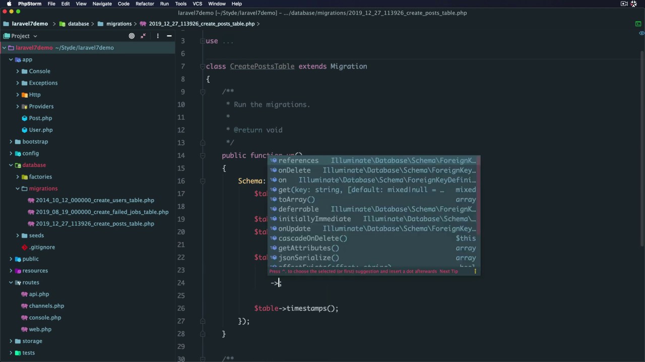This screenshot has height=362, width=645.
Task: Open the Navigate menu
Action: point(102,4)
